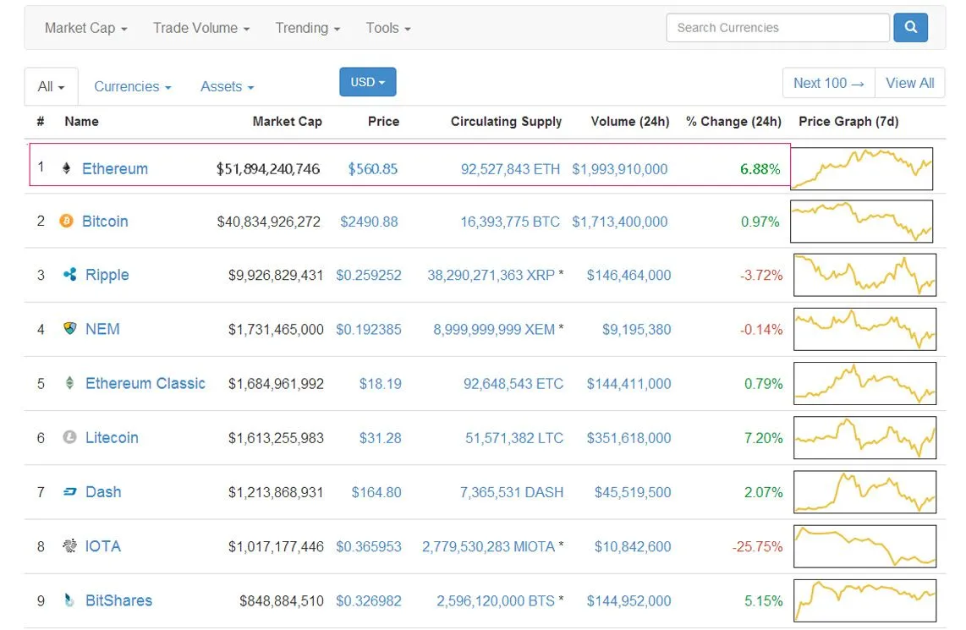
Task: Click the Bitcoin price $2490.88
Action: pos(369,221)
